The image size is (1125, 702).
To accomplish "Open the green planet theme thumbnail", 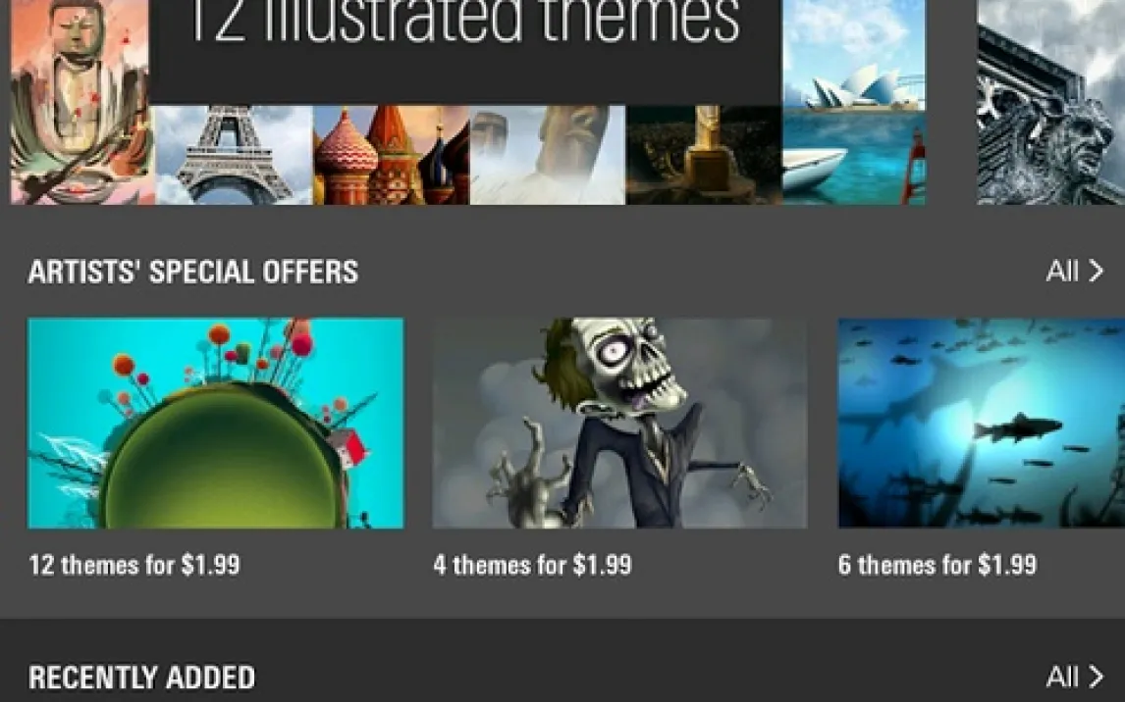I will [x=215, y=424].
